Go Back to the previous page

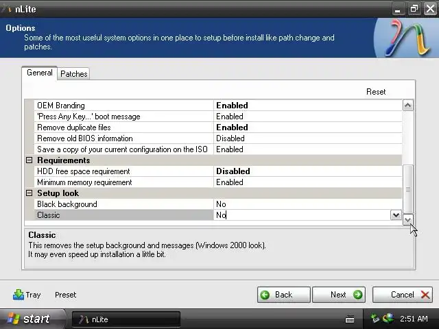283,295
